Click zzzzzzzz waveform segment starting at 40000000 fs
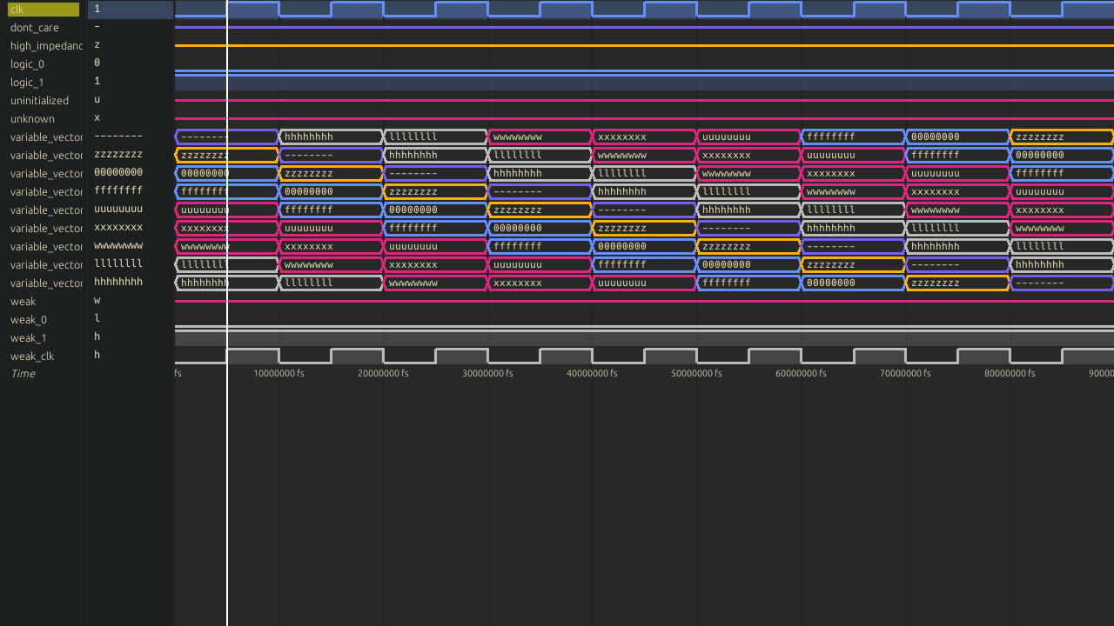Screen dimensions: 1114x626 pyautogui.click(x=645, y=228)
